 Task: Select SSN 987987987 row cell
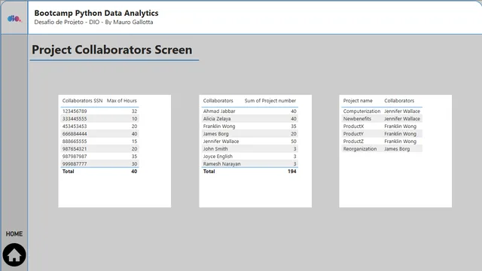tap(75, 157)
